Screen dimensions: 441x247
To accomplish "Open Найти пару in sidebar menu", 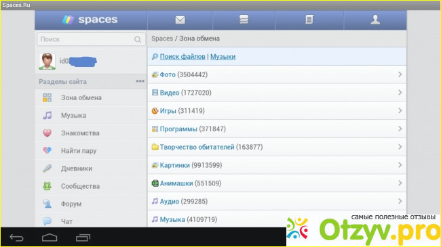I will 91,151.
